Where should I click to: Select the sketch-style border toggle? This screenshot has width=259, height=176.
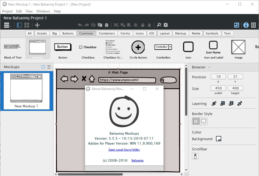204,121
